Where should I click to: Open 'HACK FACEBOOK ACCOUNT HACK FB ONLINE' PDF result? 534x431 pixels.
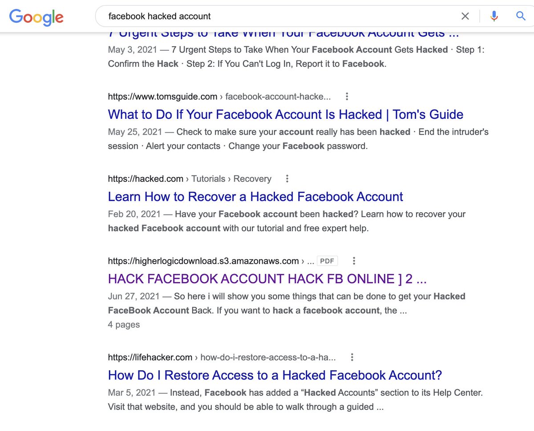[267, 279]
